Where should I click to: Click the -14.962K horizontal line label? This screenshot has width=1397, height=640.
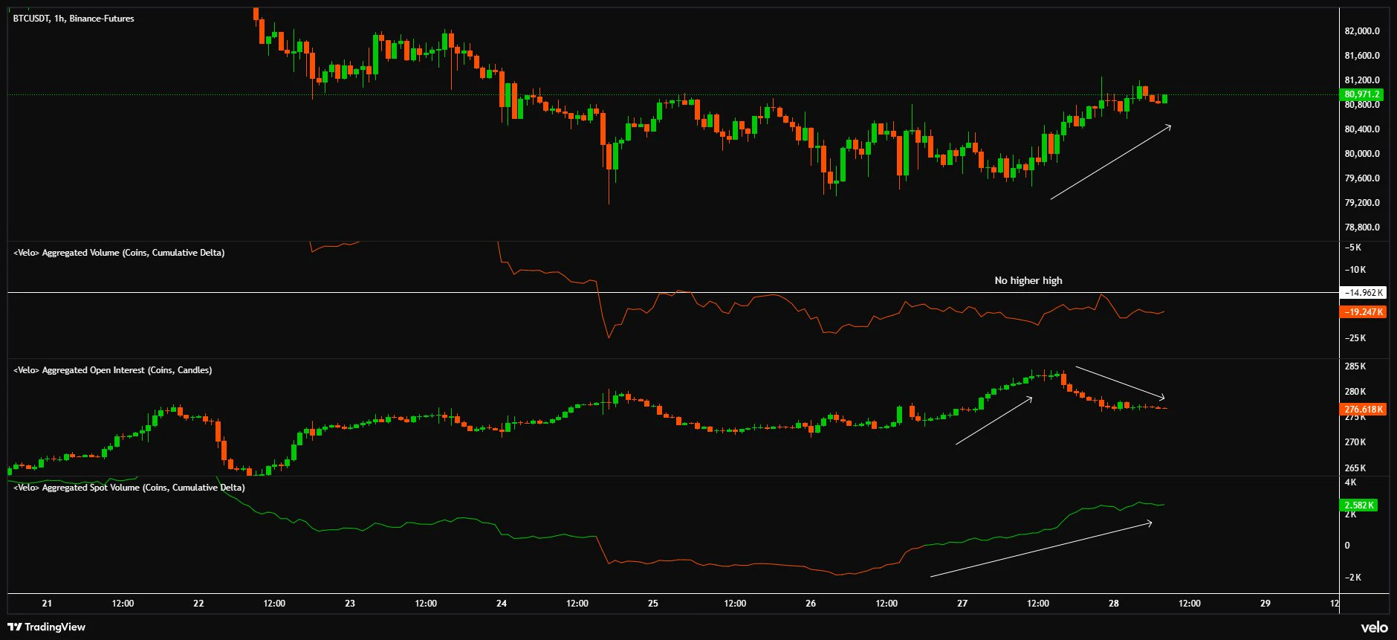point(1363,293)
